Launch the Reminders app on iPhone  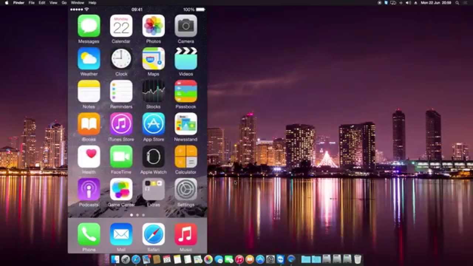(121, 91)
